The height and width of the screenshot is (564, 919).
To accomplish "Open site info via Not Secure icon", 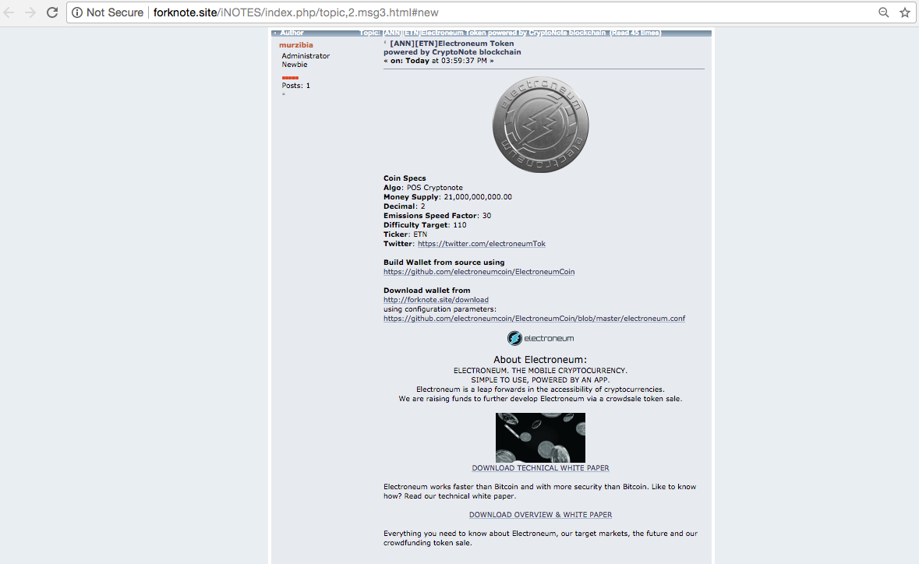I will (x=77, y=12).
